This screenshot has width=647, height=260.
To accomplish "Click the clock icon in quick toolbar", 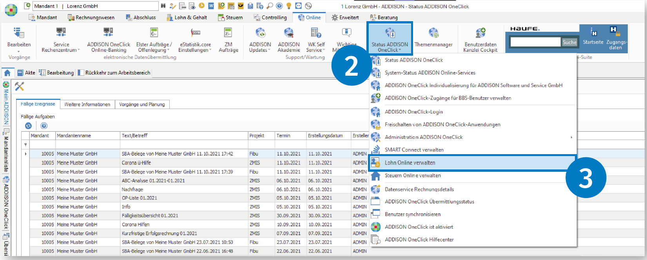I will pos(201,5).
